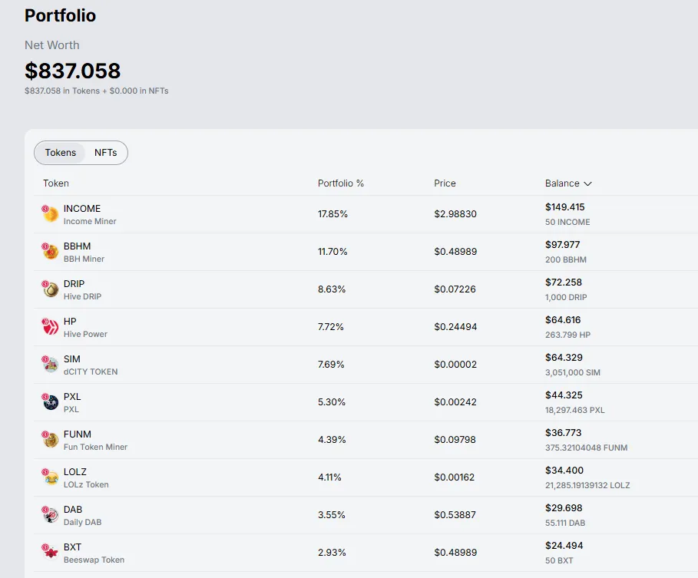
Task: Select the LOLZ token name
Action: [x=74, y=471]
